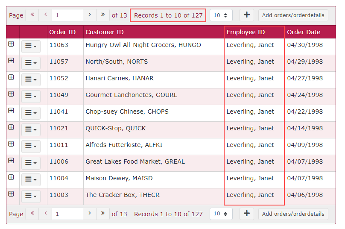Jump to last page in bottom pager
Image resolution: width=345 pixels, height=229 pixels.
click(x=102, y=214)
